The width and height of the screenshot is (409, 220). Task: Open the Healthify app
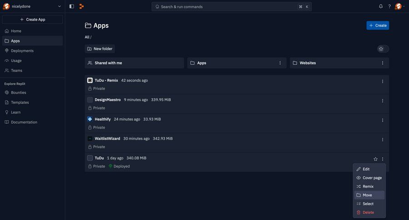[x=103, y=119]
